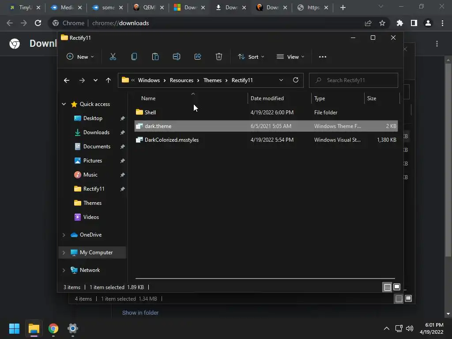Switch to the https Chrome tab
Screen dimensions: 452x339
(313, 8)
